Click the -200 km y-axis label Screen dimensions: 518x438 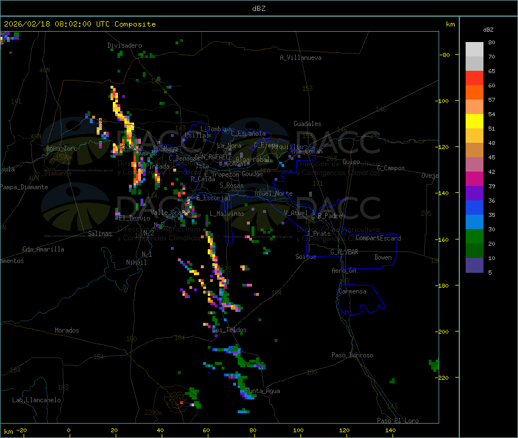coord(441,332)
